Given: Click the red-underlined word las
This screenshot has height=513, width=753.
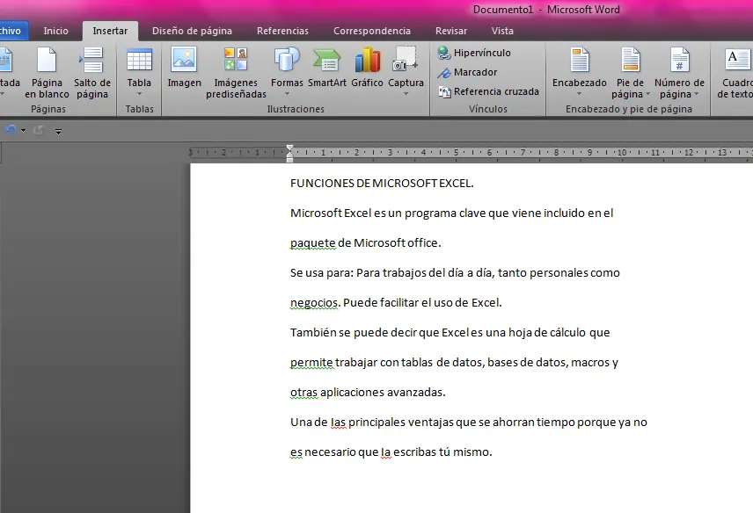Looking at the screenshot, I should pos(339,423).
